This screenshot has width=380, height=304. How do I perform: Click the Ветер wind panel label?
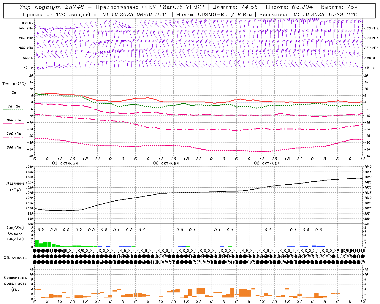click(27, 23)
